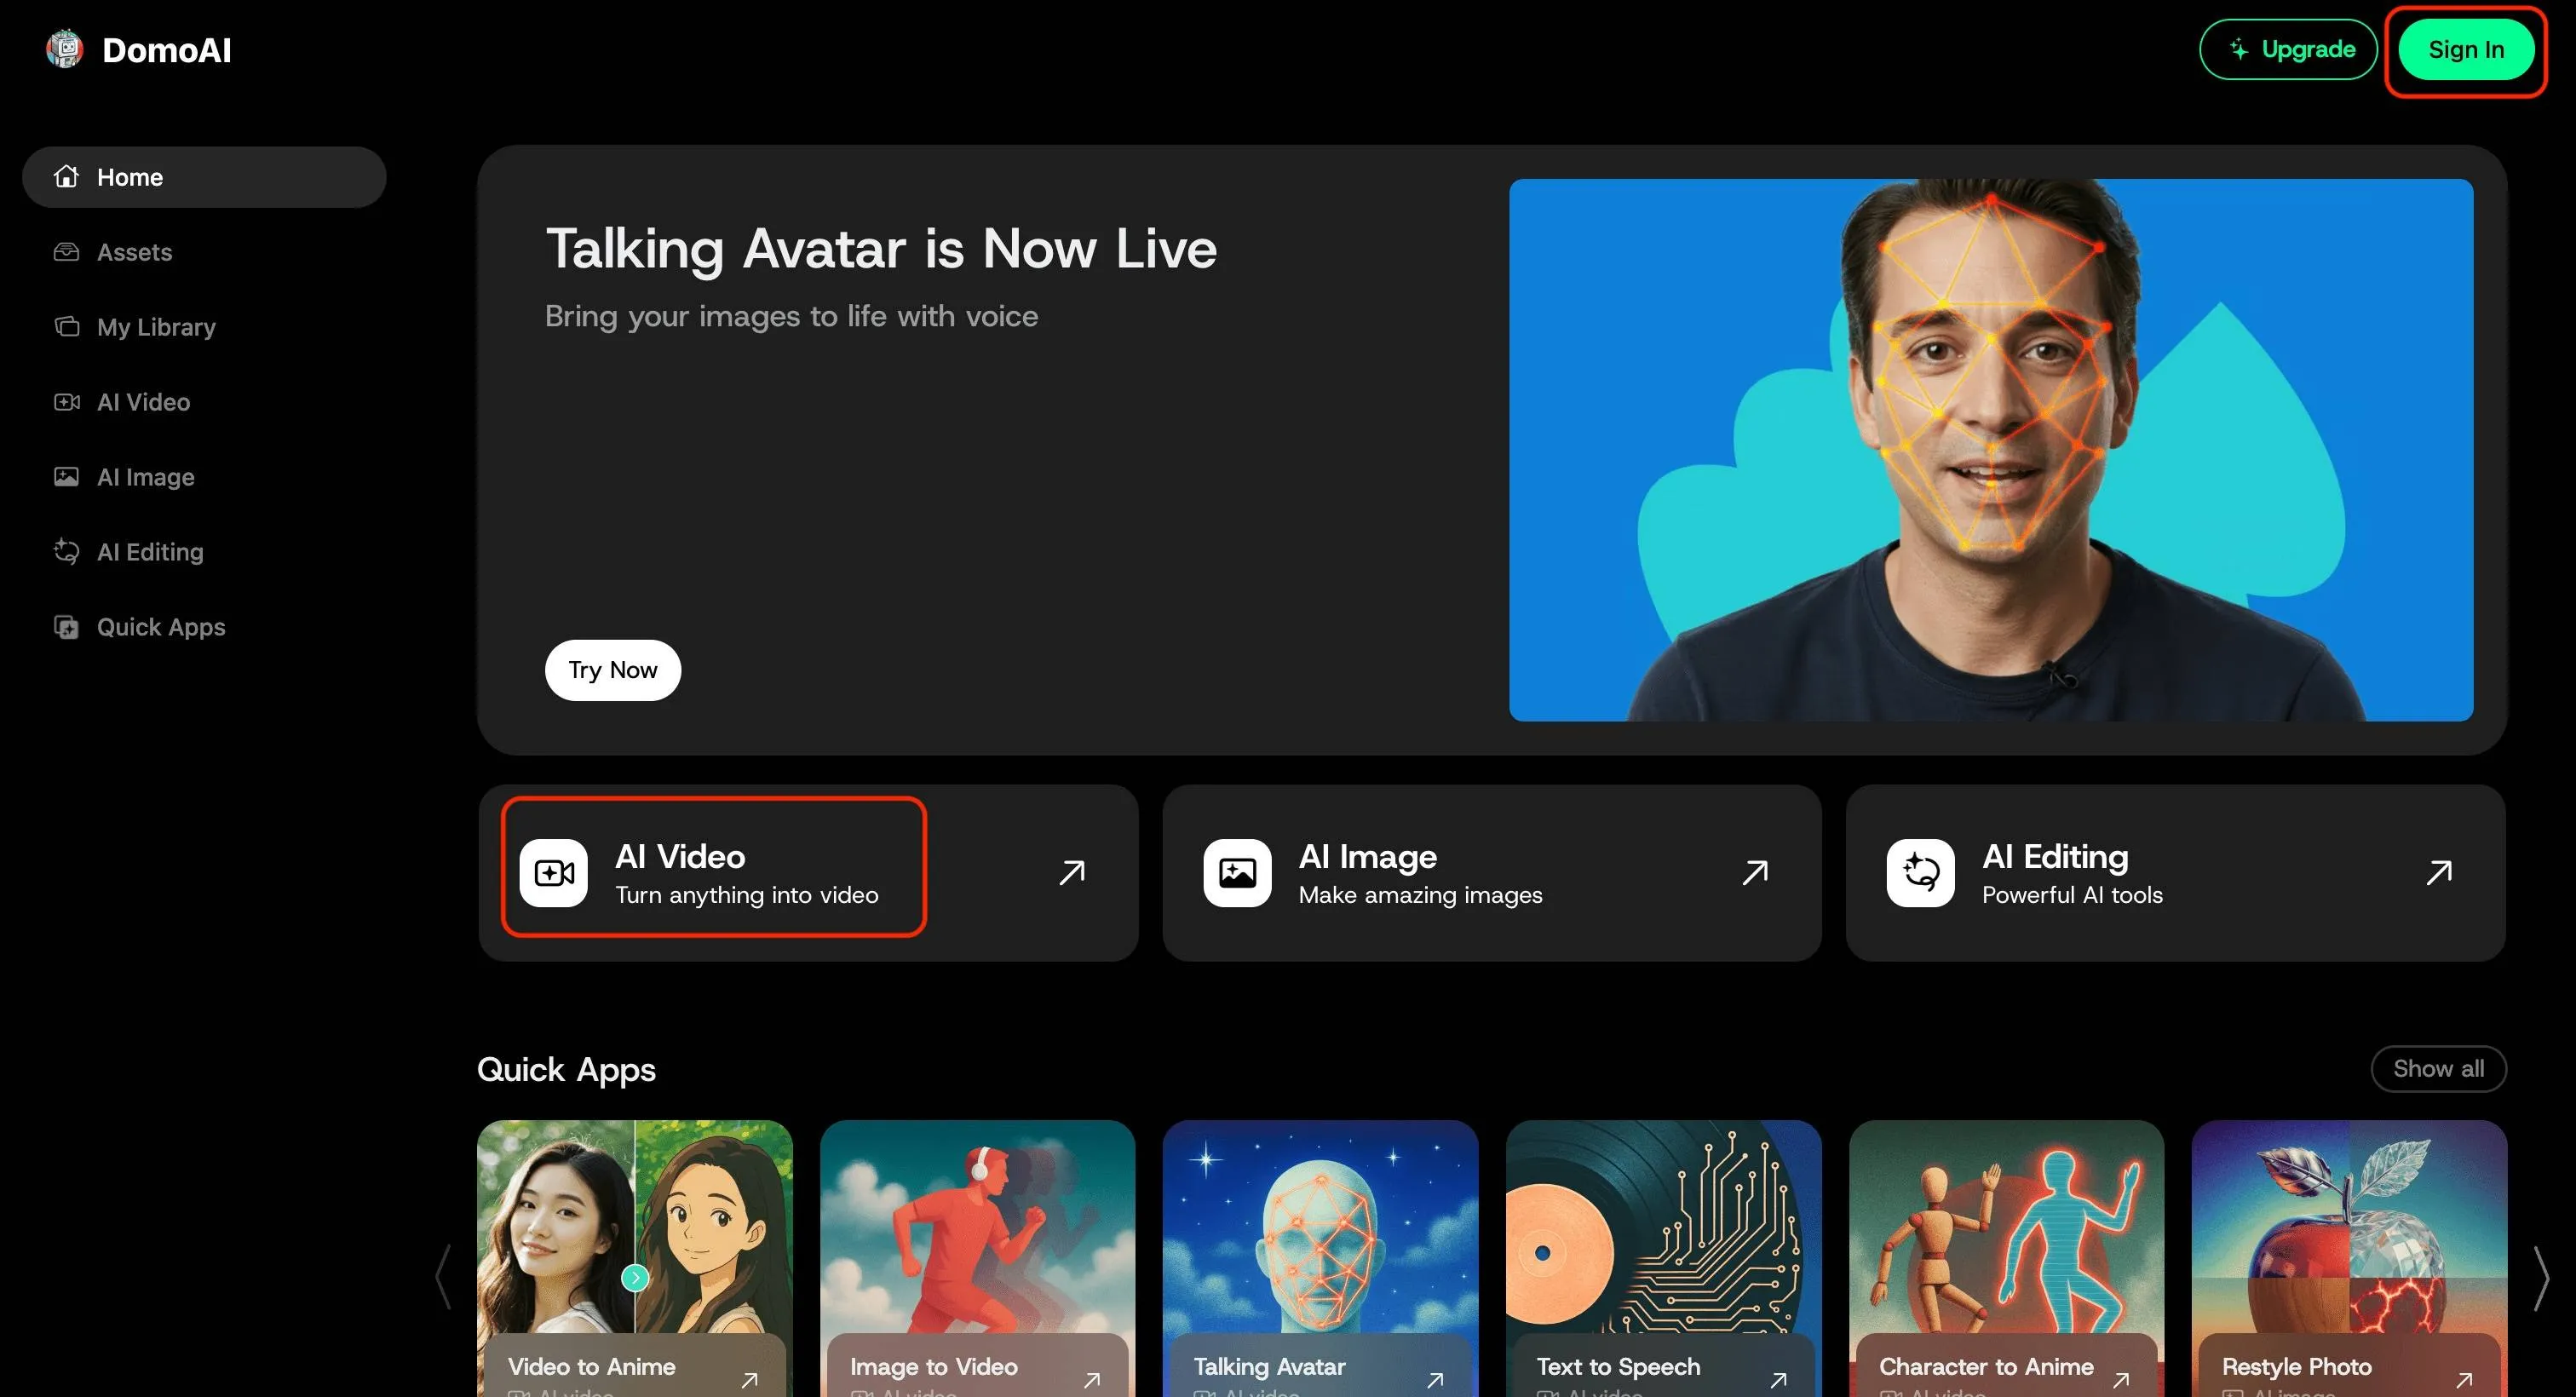This screenshot has width=2576, height=1397.
Task: Click the Sign In button
Action: point(2466,50)
